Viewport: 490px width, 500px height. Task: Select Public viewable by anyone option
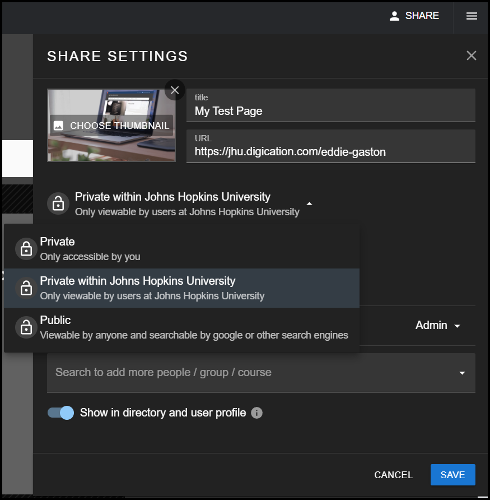[x=181, y=327]
